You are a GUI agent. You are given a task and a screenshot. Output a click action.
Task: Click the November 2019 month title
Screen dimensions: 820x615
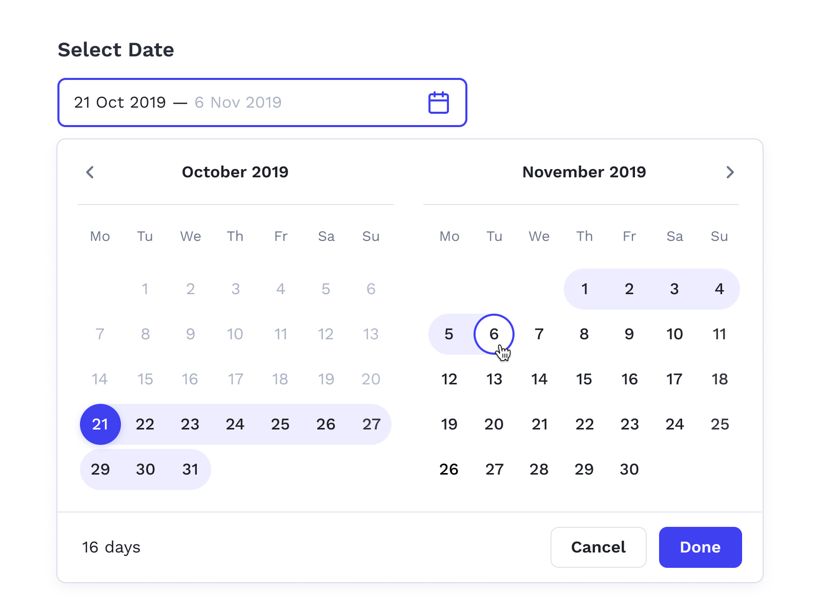584,172
